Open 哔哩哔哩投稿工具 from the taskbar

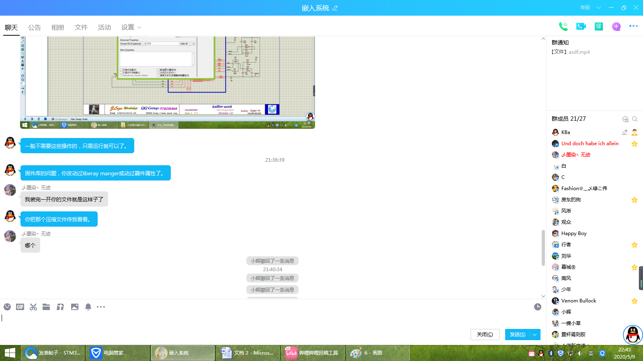point(313,353)
